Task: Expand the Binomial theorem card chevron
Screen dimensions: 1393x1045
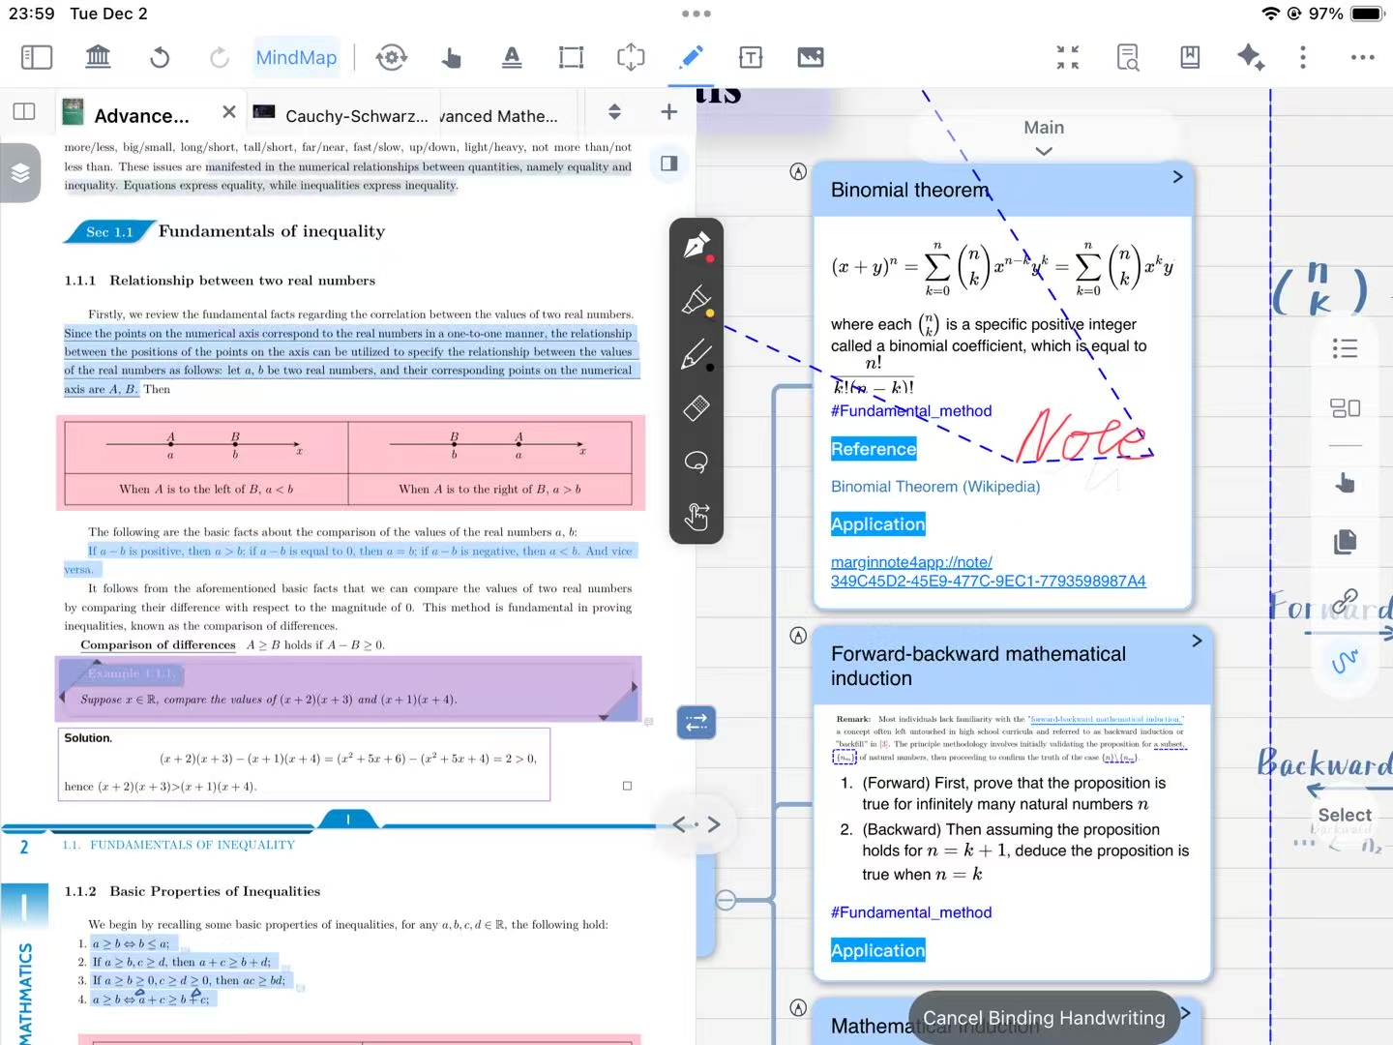Action: click(x=1177, y=177)
